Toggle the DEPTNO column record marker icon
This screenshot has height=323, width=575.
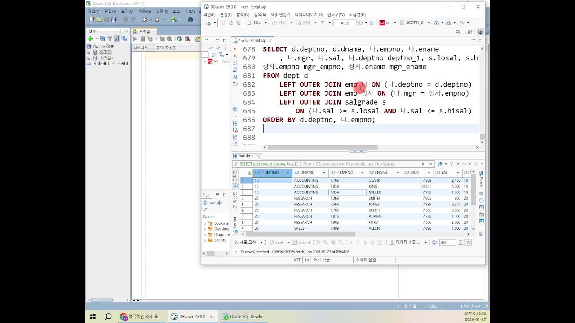(x=249, y=173)
